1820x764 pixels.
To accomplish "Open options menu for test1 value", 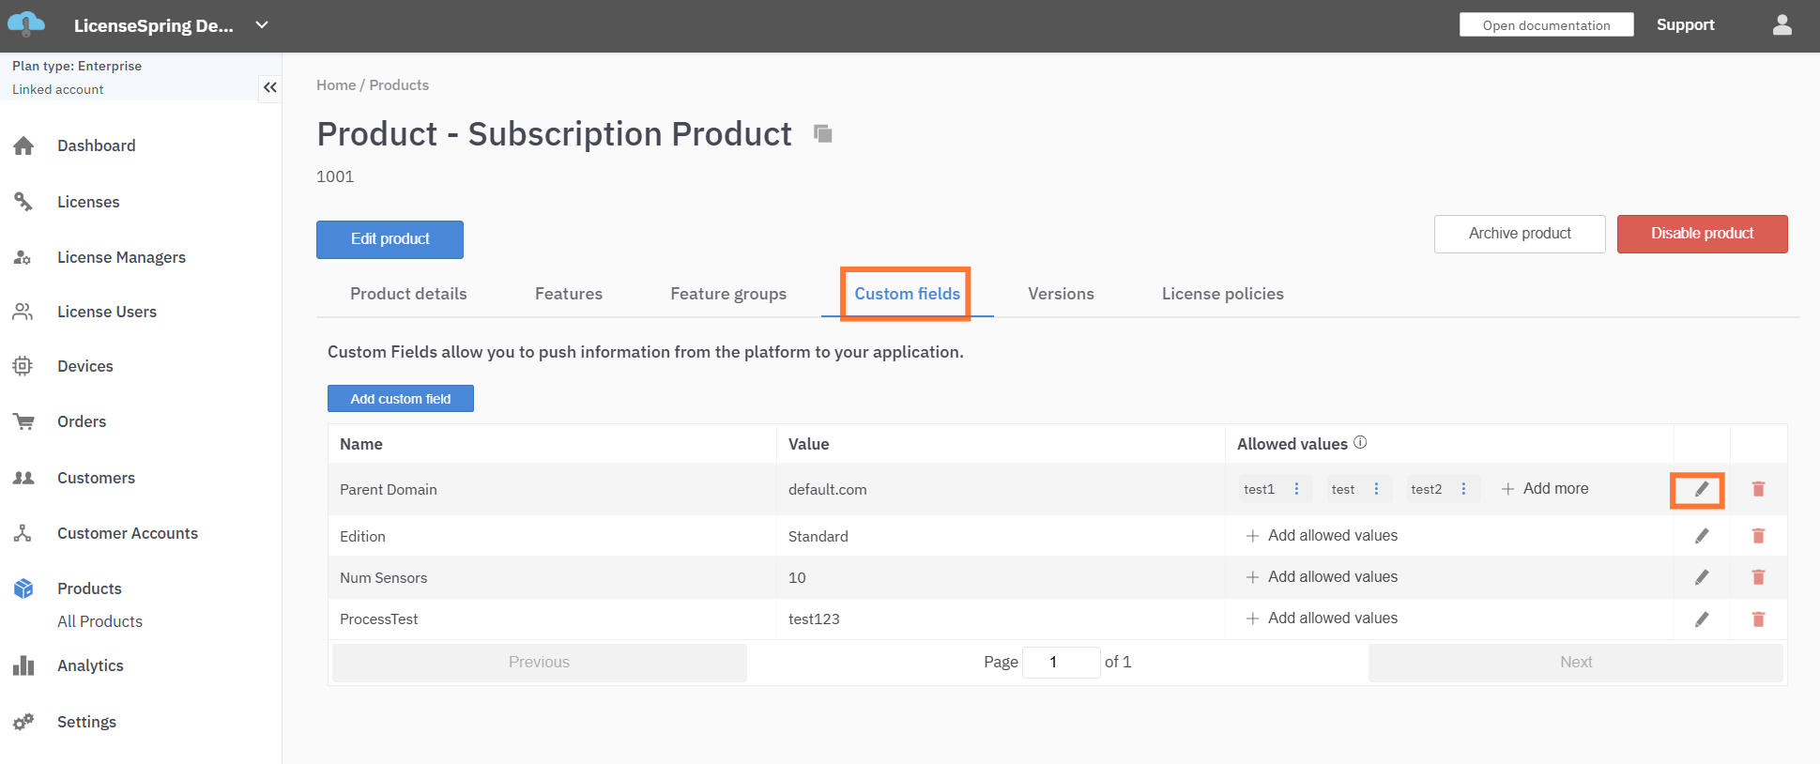I will click(1296, 489).
